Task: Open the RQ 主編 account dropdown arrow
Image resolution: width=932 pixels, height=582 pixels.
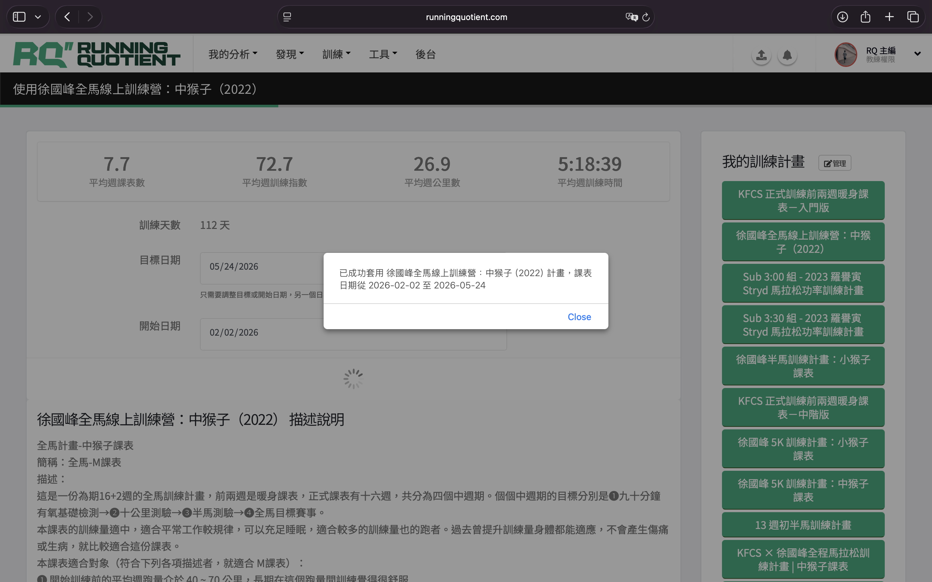Action: point(917,54)
